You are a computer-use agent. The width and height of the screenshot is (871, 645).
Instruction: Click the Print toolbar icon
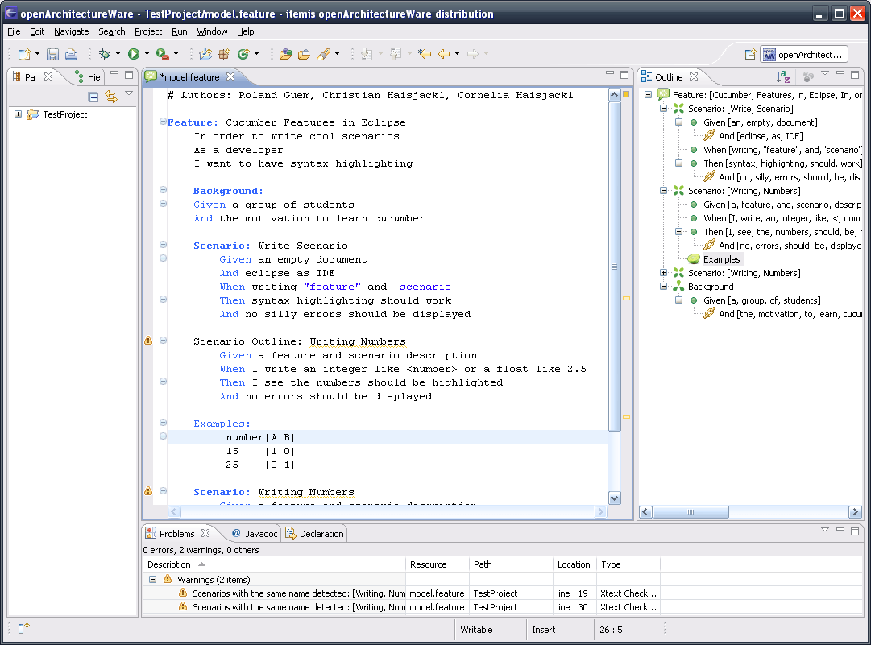click(x=71, y=54)
